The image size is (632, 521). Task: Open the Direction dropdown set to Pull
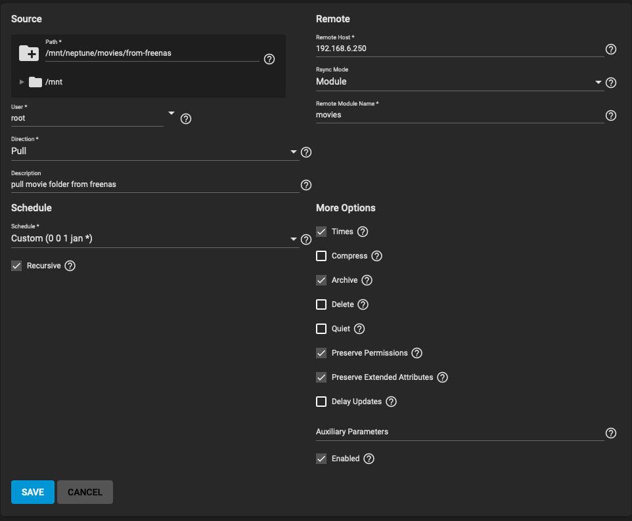point(154,152)
